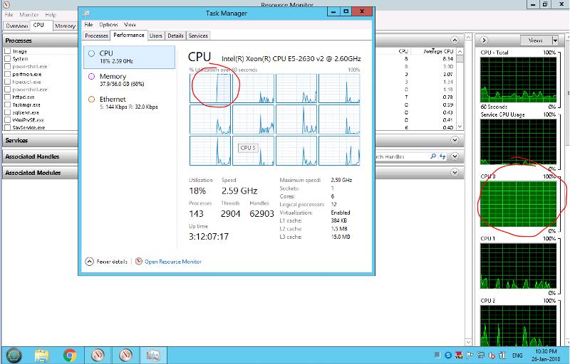Screen dimensions: 570x364
Task: Open the Monitor menu in Resource Monitor
Action: tap(29, 15)
